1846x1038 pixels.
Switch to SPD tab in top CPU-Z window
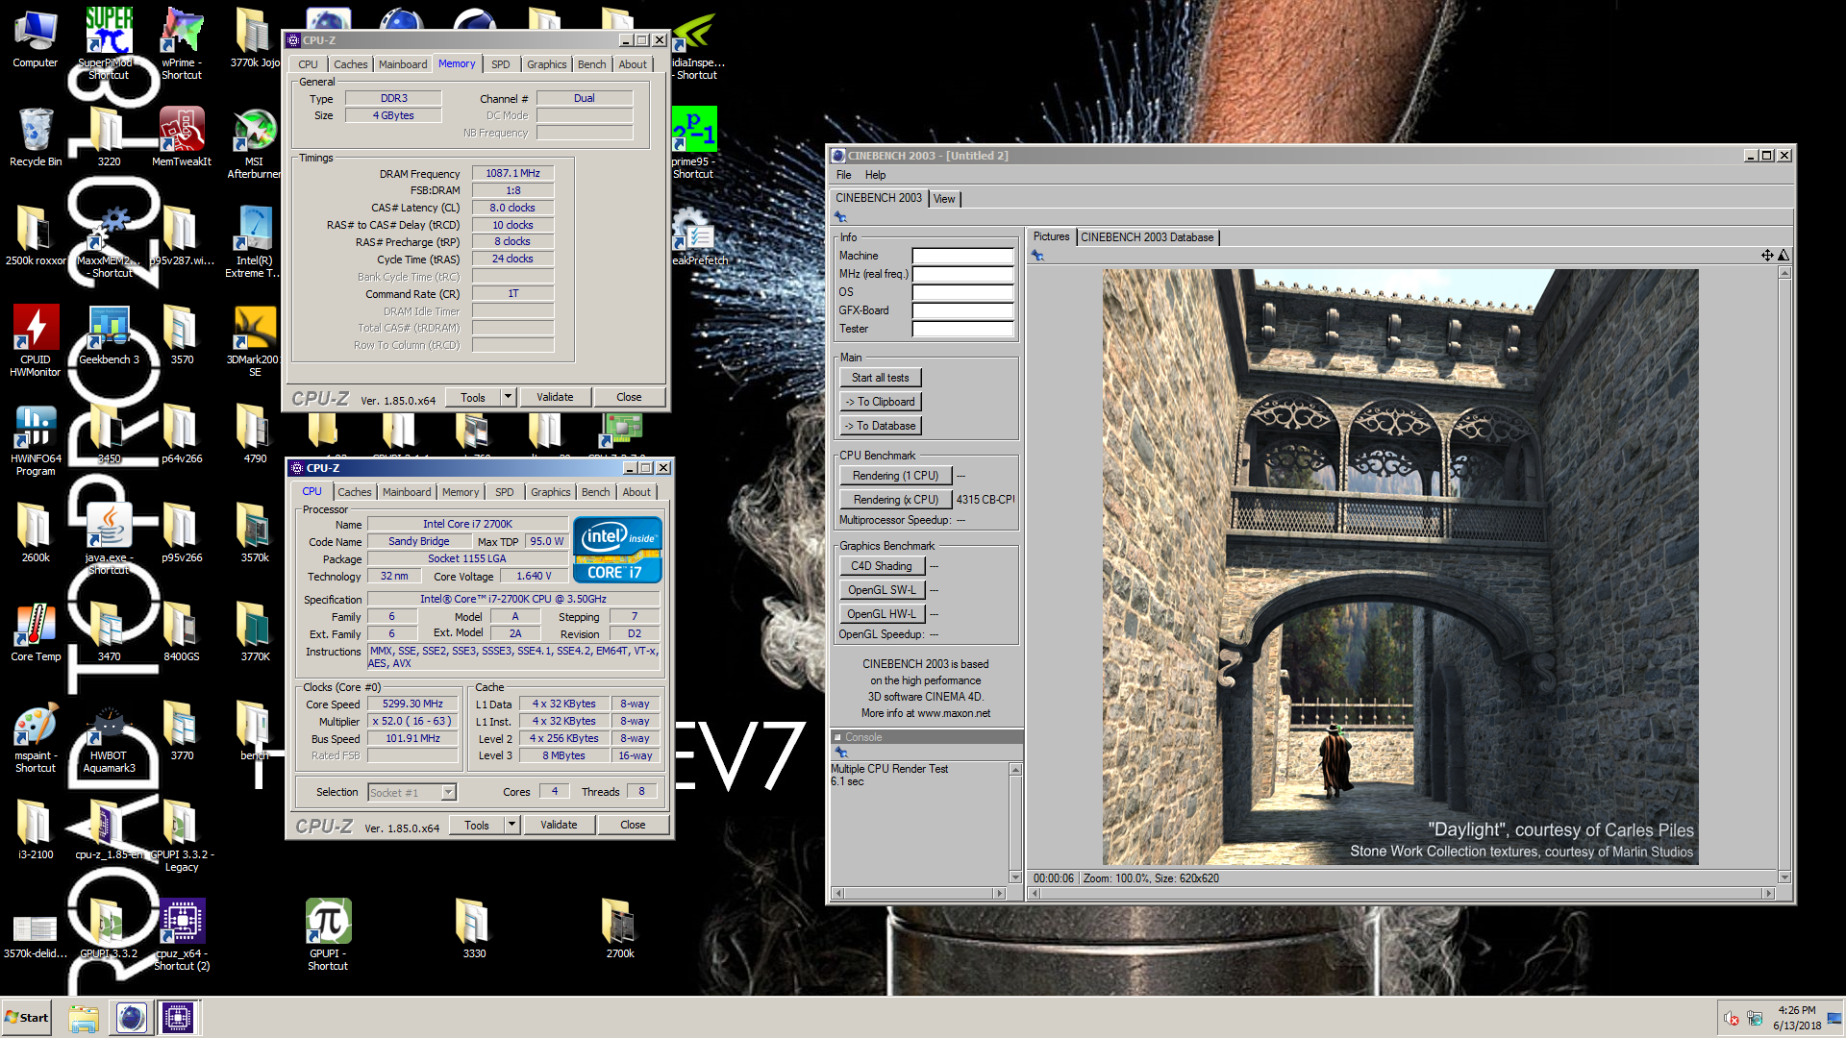tap(500, 64)
